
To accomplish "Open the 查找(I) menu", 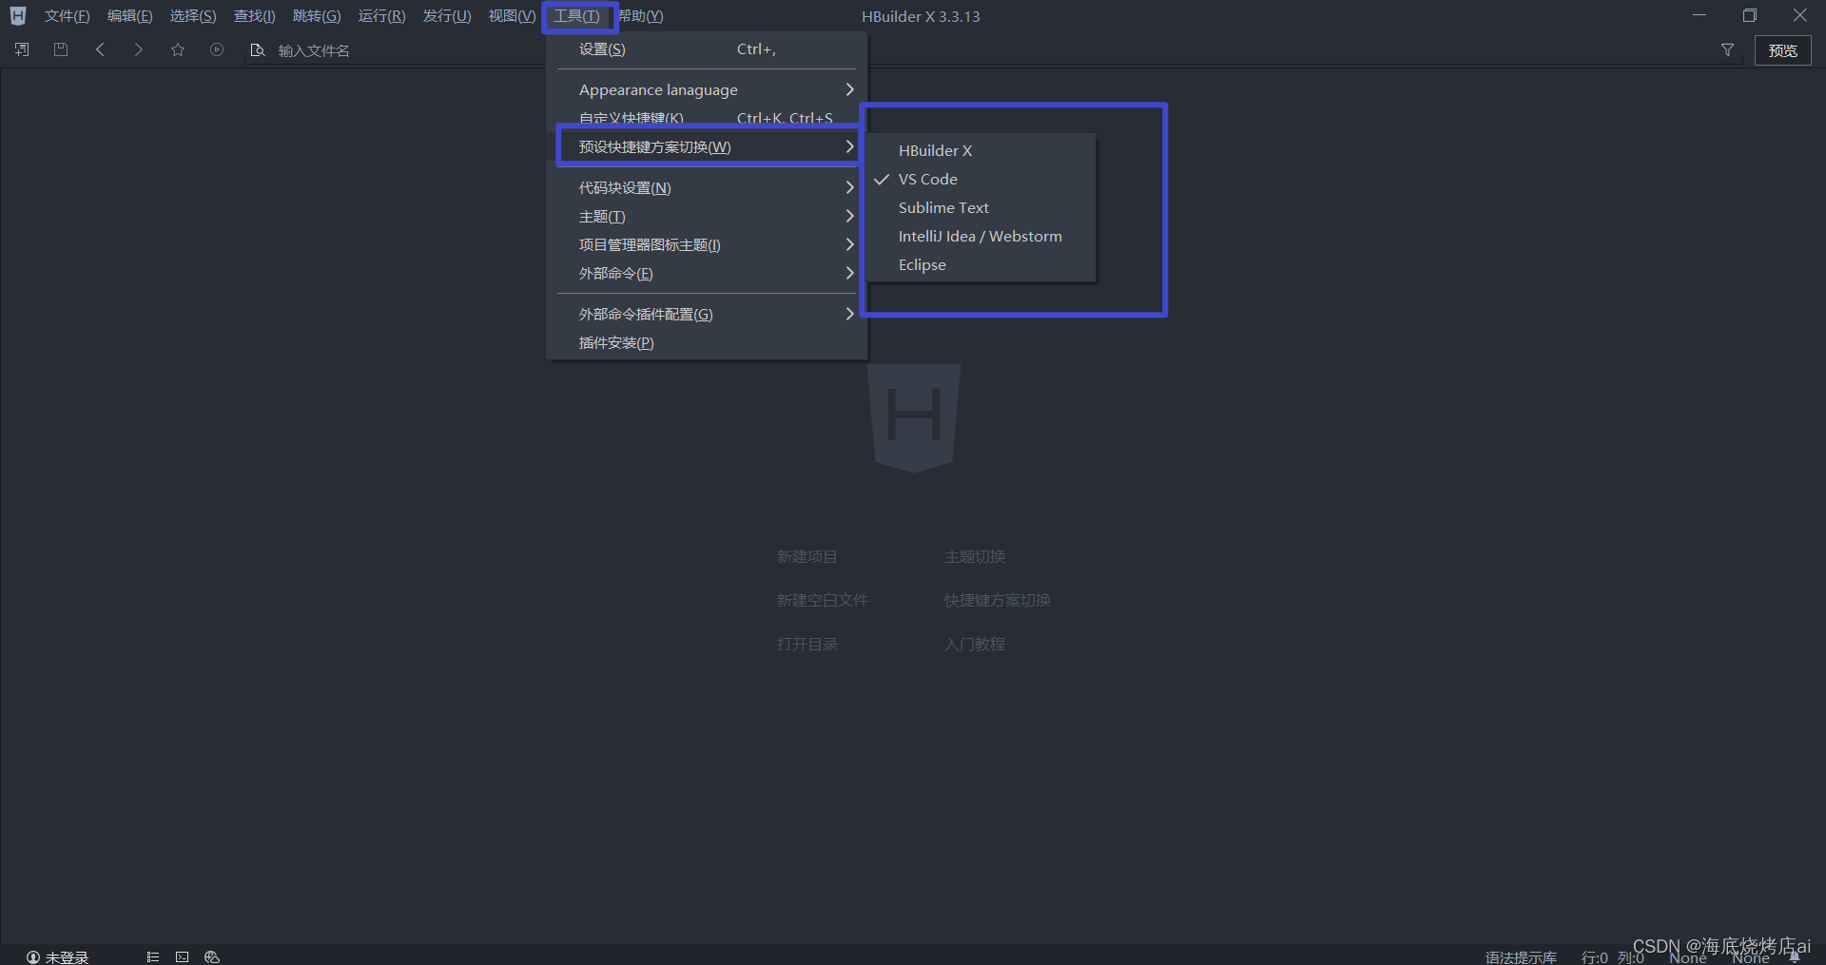I will (x=255, y=16).
